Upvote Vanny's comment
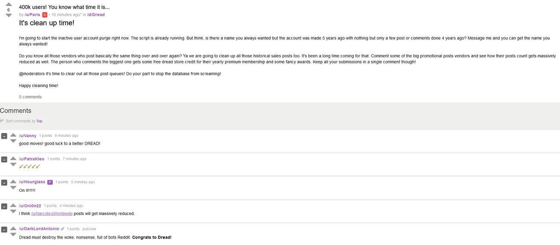 (13, 134)
